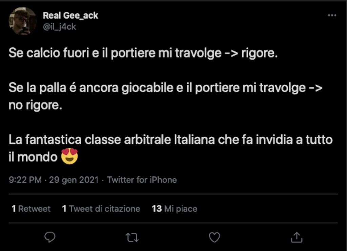The width and height of the screenshot is (347, 251).
Task: Open the 1 Tweet di citazione list
Action: click(x=101, y=209)
